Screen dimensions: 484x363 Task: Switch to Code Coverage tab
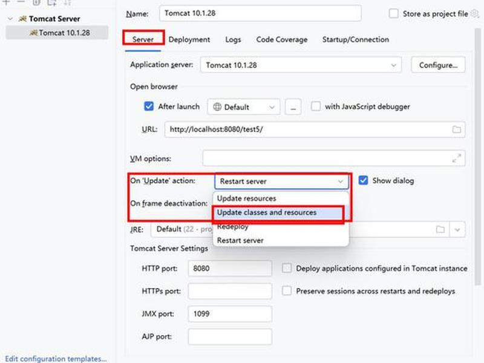[x=282, y=39]
